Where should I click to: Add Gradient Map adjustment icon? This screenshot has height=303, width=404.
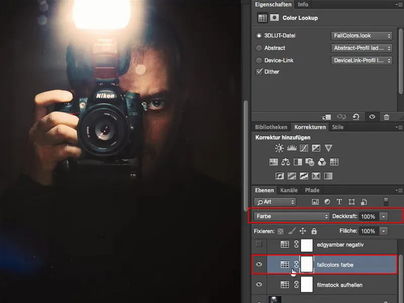click(x=328, y=176)
